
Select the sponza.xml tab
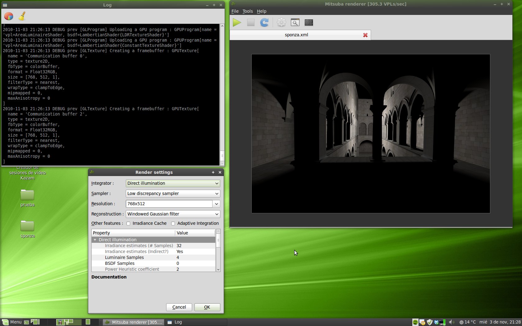pyautogui.click(x=300, y=35)
